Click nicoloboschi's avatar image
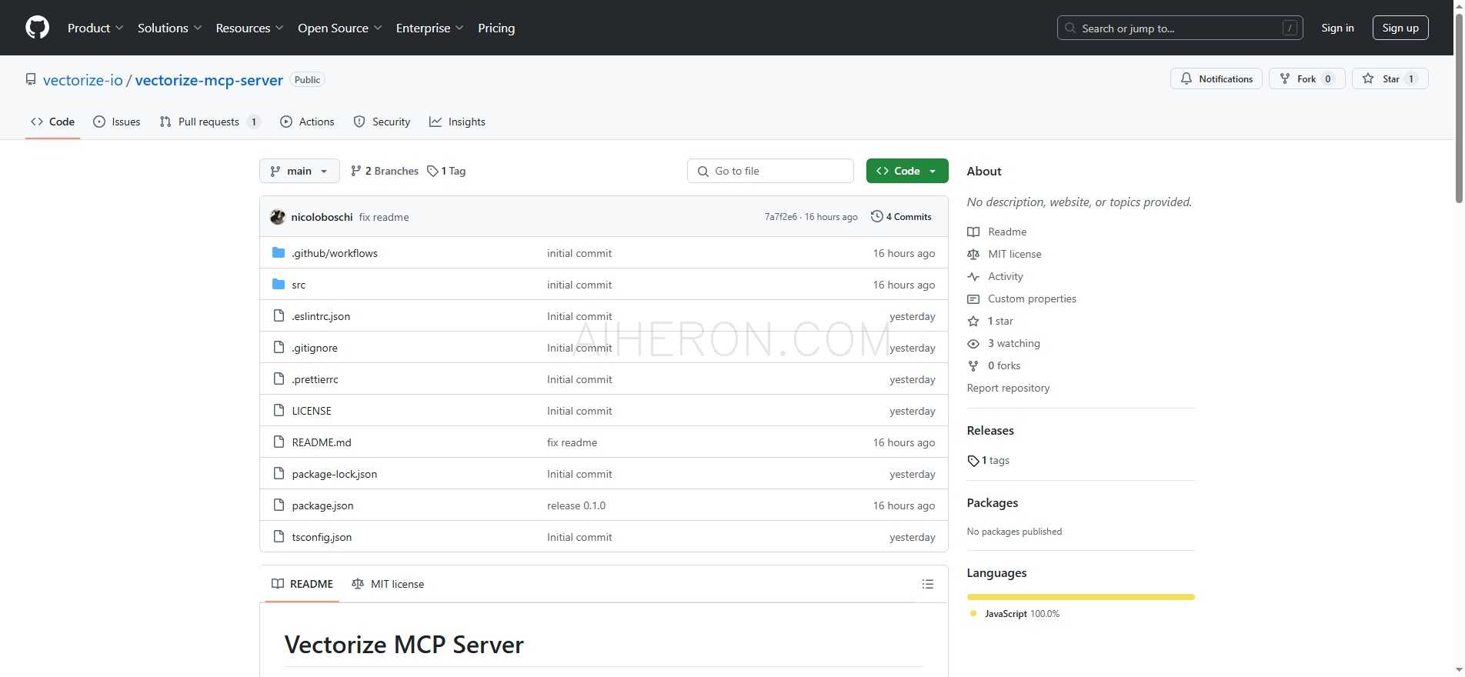This screenshot has width=1465, height=677. point(278,217)
